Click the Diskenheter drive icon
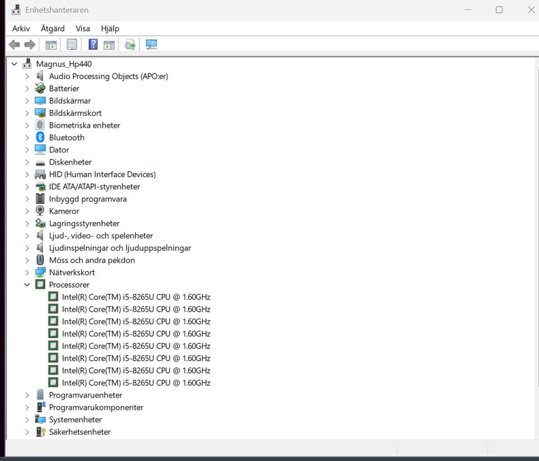 [40, 163]
